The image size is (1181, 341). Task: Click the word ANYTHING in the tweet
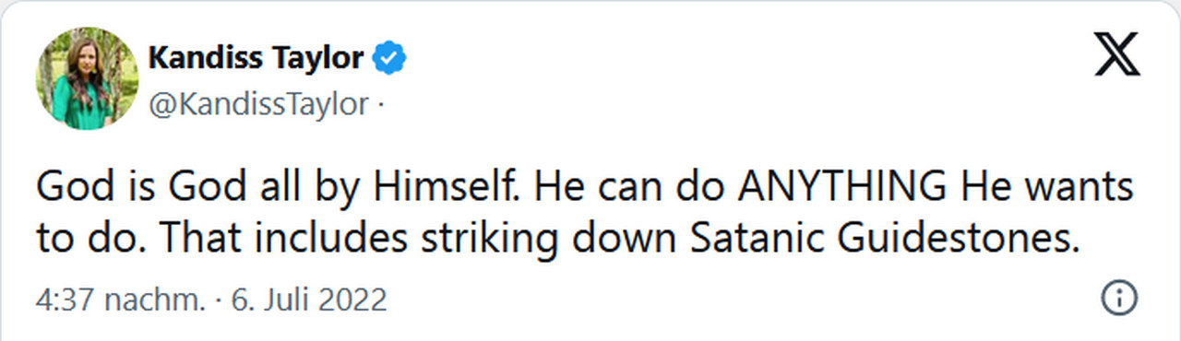click(x=840, y=190)
